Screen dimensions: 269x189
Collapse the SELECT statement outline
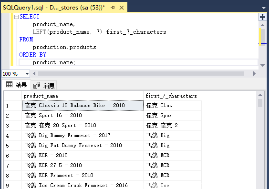[16, 17]
